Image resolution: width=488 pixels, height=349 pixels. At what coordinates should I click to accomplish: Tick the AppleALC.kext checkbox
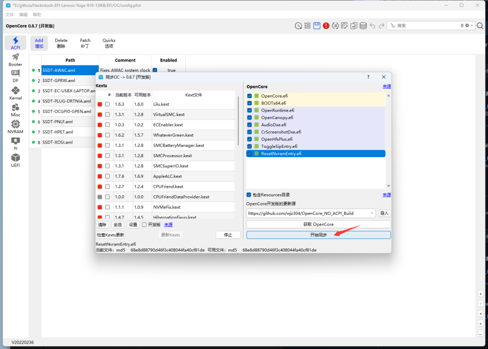coord(108,176)
